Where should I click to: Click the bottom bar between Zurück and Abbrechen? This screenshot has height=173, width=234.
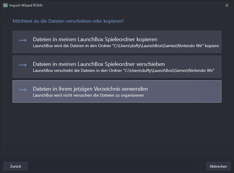point(117,166)
